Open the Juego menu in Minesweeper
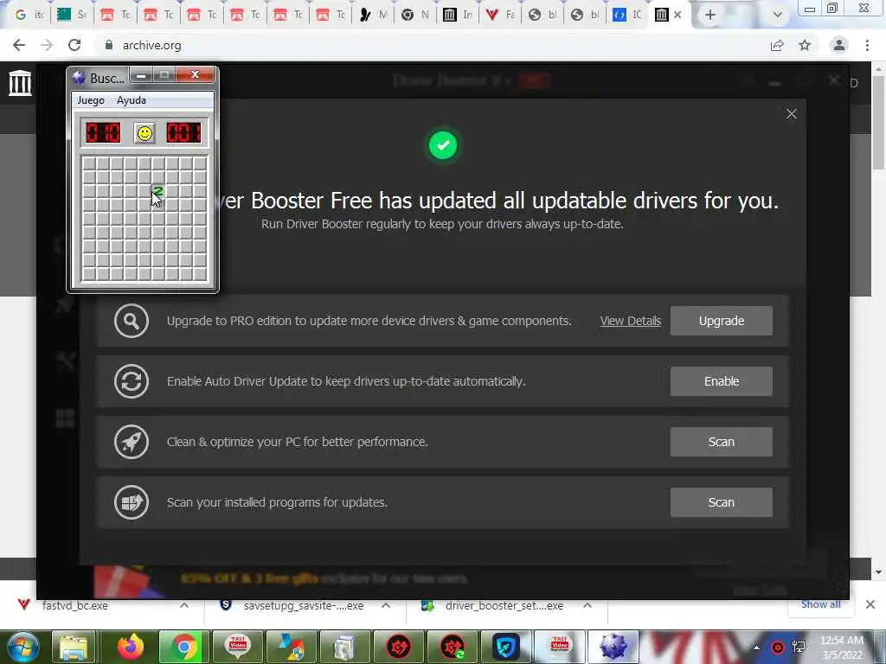 pyautogui.click(x=91, y=100)
